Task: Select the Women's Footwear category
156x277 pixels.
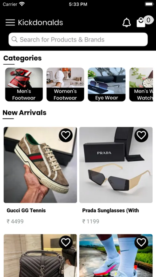Action: [65, 84]
